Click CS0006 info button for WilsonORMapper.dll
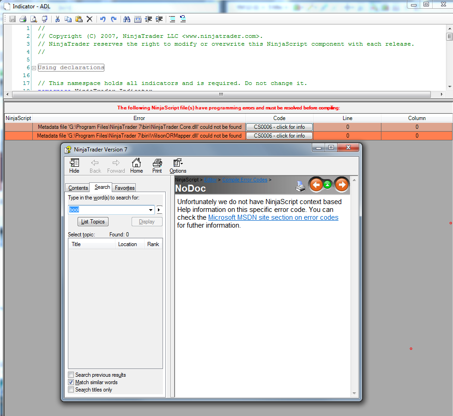 click(x=279, y=135)
